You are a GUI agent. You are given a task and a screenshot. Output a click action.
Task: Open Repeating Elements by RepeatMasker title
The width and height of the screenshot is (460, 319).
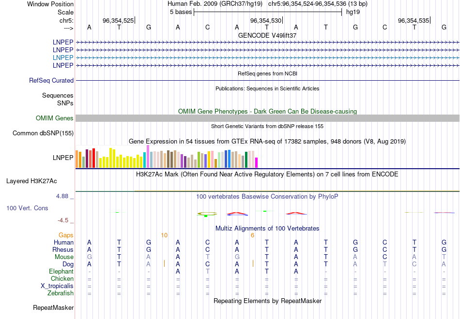[x=268, y=301]
